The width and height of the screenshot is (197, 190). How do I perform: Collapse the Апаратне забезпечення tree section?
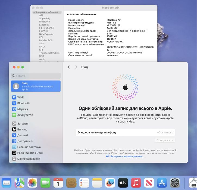click(x=34, y=12)
